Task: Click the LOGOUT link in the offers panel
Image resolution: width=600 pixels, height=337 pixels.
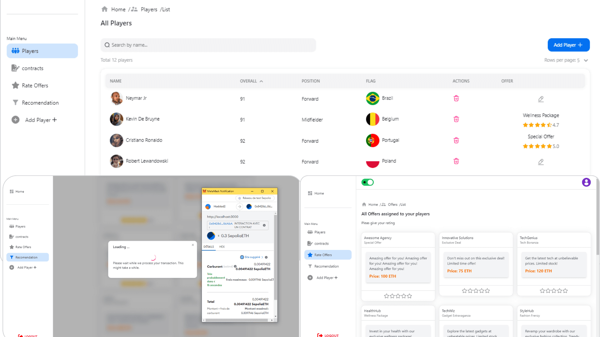Action: point(328,335)
